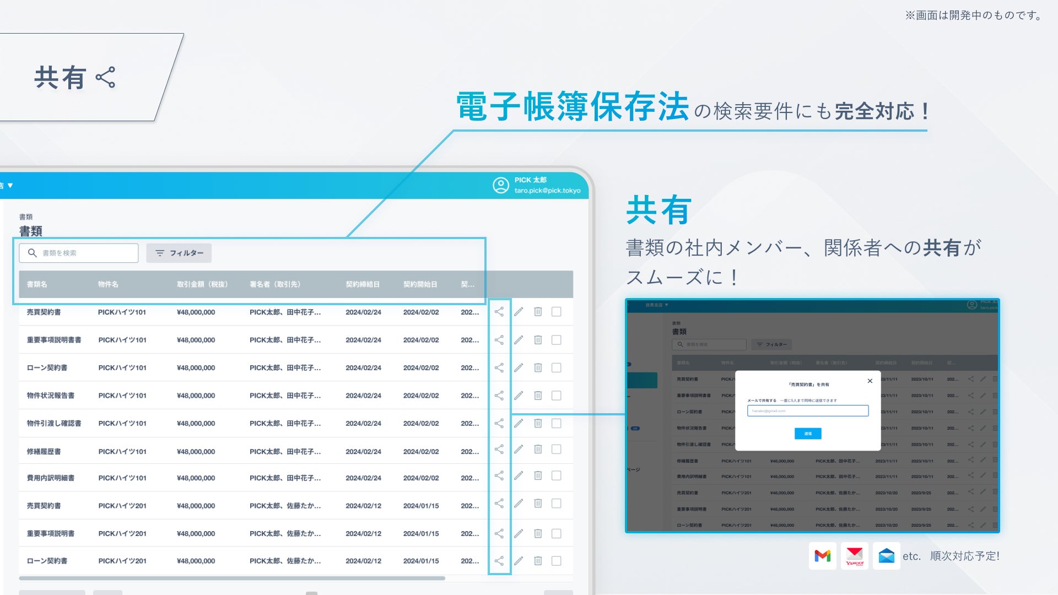
Task: Click share icon for 売買契約書 PICKハイツ101 row
Action: [x=499, y=312]
